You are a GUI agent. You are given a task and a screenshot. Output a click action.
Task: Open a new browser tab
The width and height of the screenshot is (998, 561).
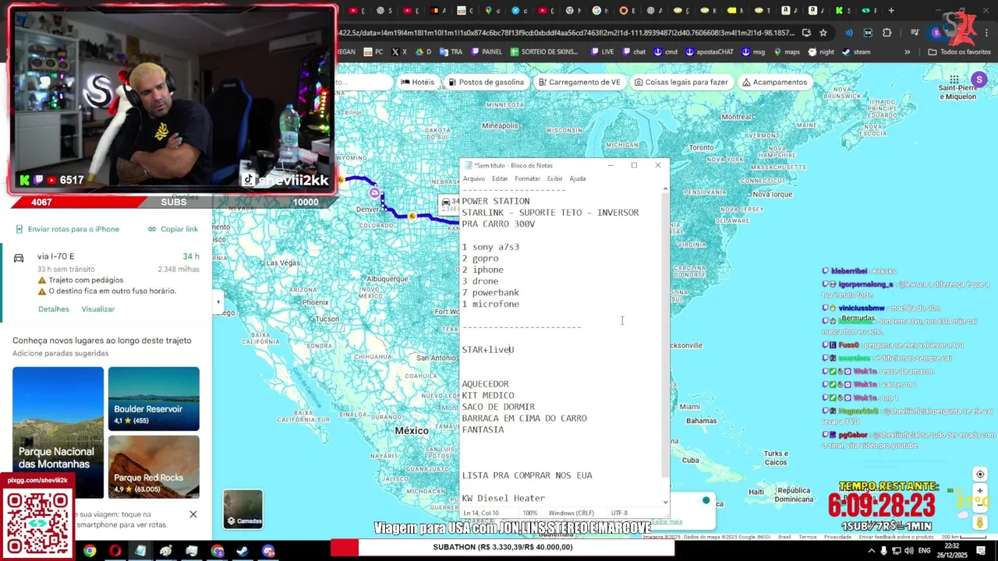coord(891,11)
